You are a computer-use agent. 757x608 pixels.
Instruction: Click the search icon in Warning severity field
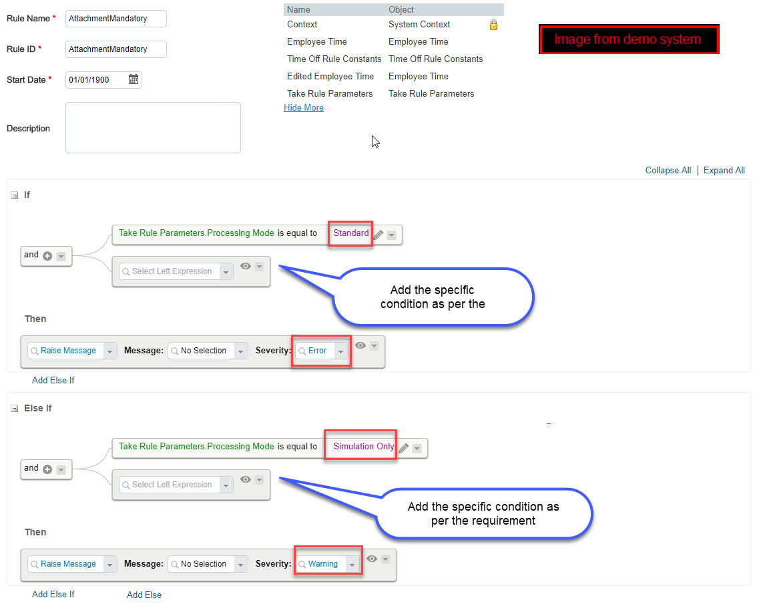click(302, 564)
